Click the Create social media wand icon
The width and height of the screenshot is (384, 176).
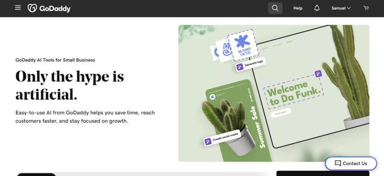[208, 142]
